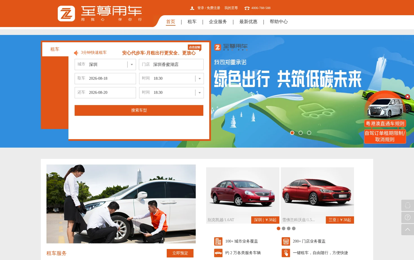
Task: Click the 取车 date field 2026-08-18
Action: coord(105,79)
